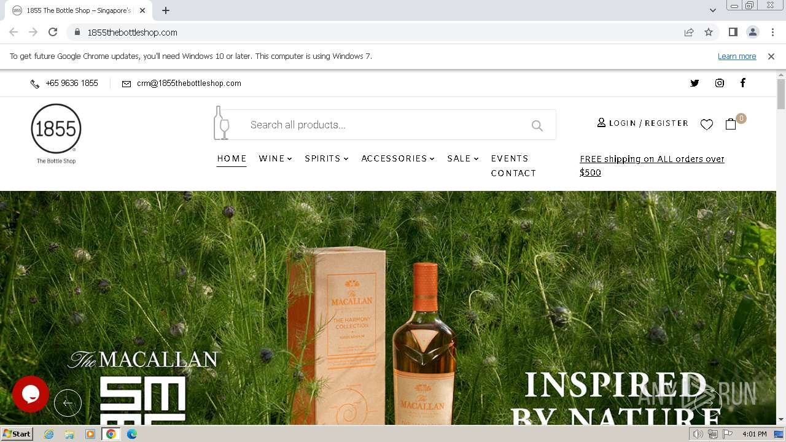Open the media player taskbar icon

[x=90, y=434]
